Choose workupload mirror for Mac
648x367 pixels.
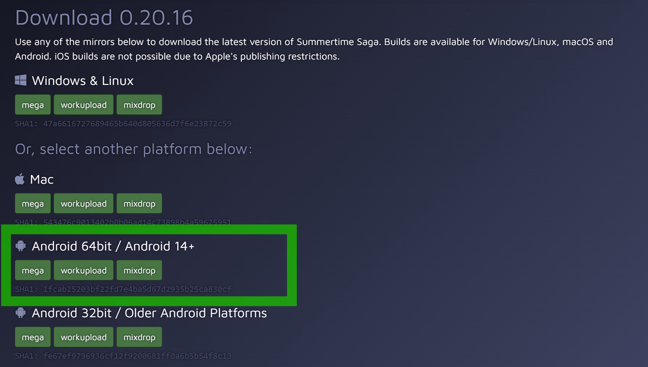(83, 204)
